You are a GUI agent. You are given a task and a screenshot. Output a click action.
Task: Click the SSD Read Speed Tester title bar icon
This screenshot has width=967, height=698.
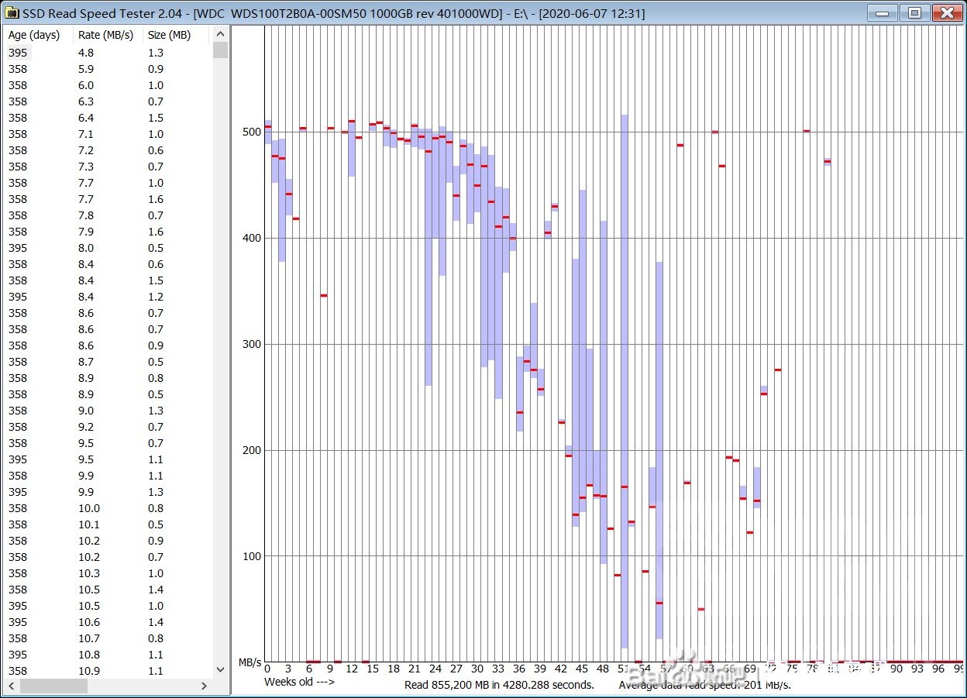point(12,13)
